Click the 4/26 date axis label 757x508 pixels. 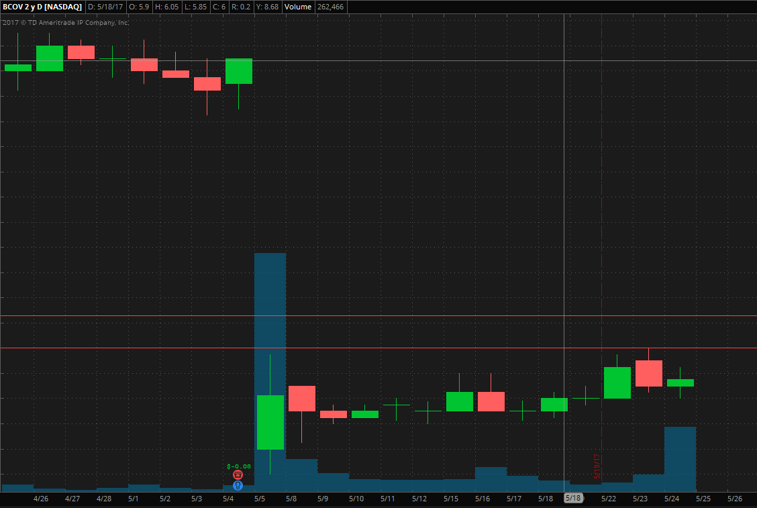click(41, 499)
